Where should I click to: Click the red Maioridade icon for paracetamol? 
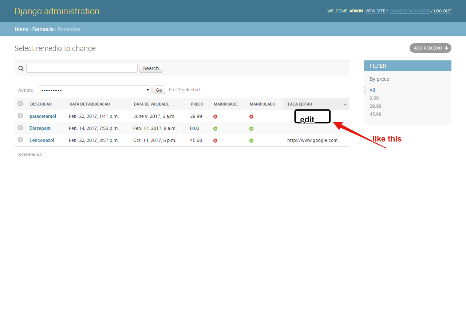pos(216,116)
